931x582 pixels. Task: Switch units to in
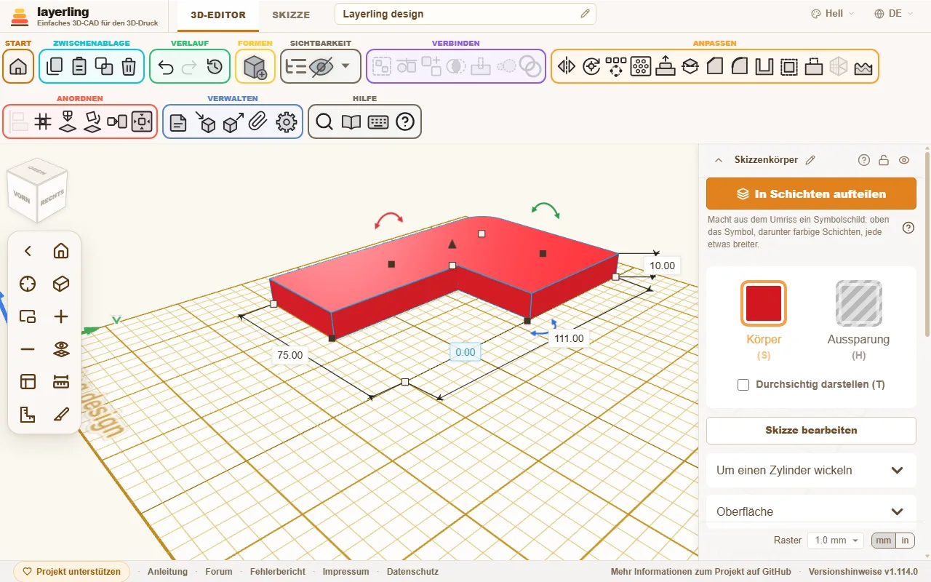pyautogui.click(x=905, y=541)
